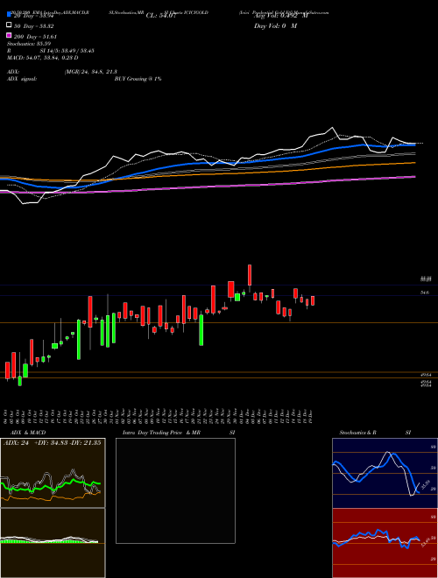
Task: Click the white 50 Day EMA legend swatch
Action: click(x=9, y=25)
